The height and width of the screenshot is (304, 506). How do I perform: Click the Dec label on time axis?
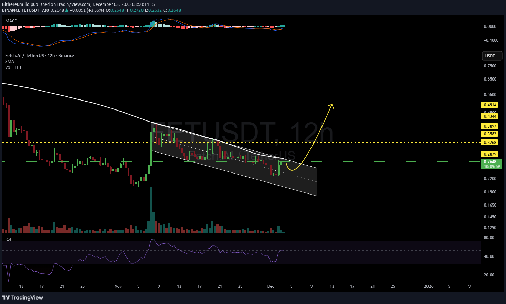(x=271, y=286)
